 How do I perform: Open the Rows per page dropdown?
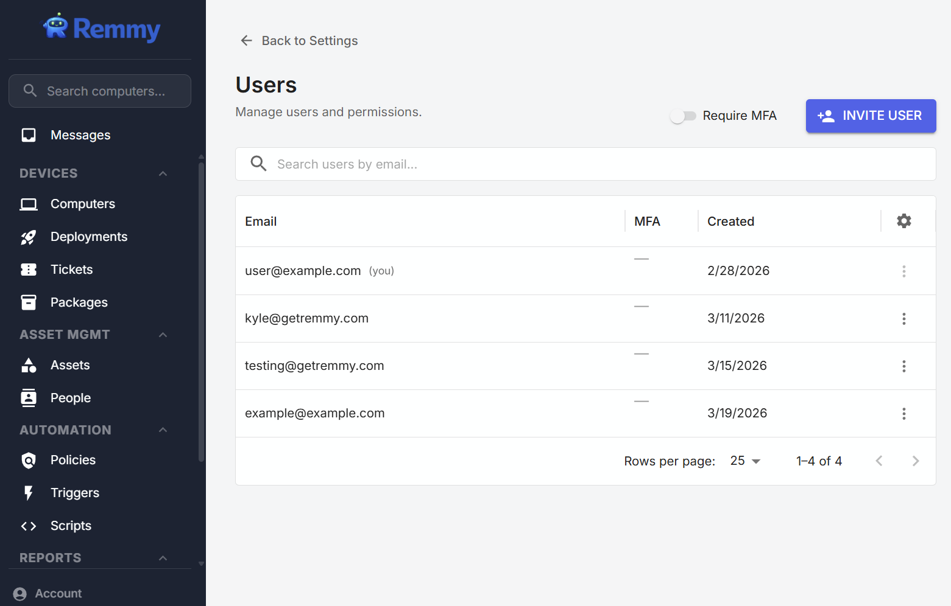point(744,461)
